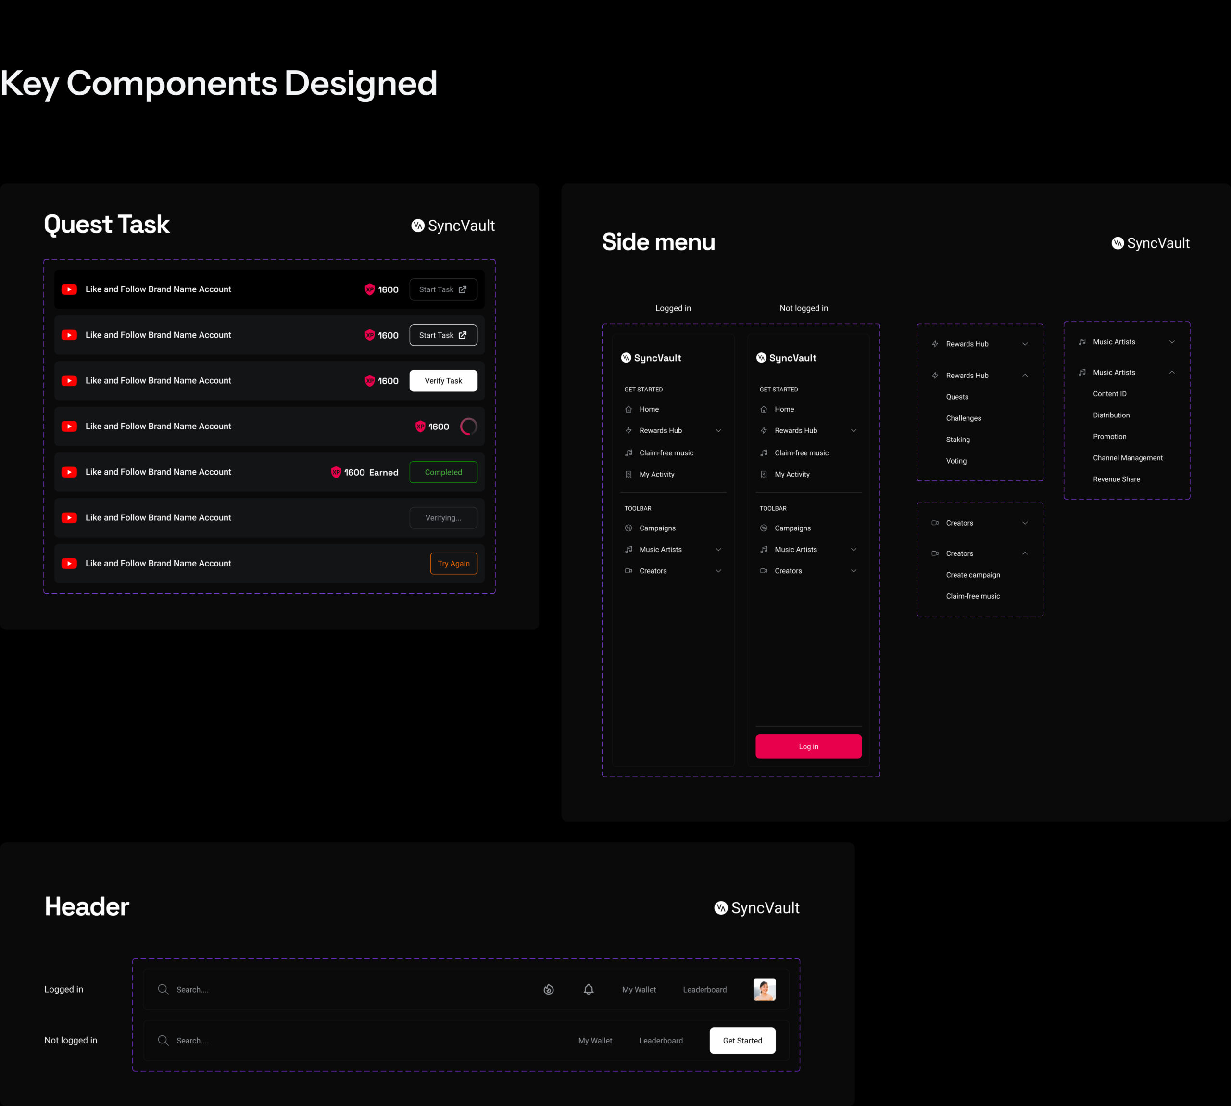This screenshot has height=1106, width=1231.
Task: Click the notification bell icon in the header
Action: click(588, 989)
